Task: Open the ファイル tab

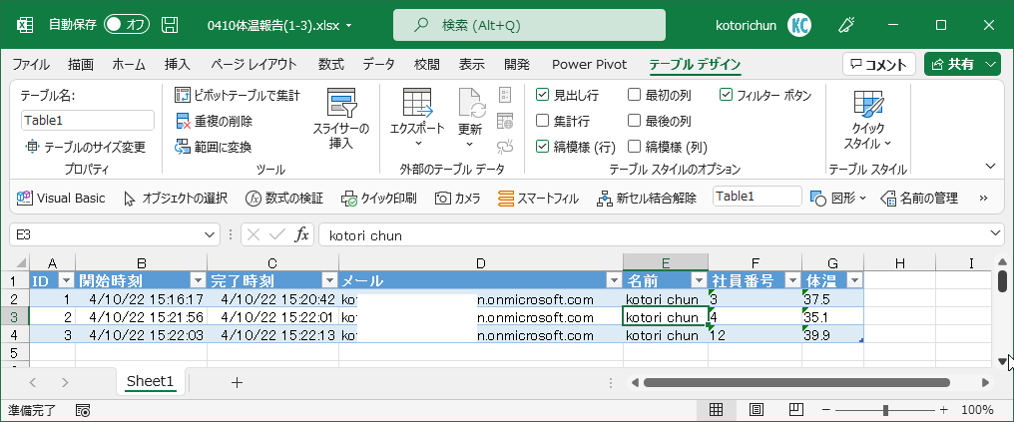Action: [x=30, y=64]
